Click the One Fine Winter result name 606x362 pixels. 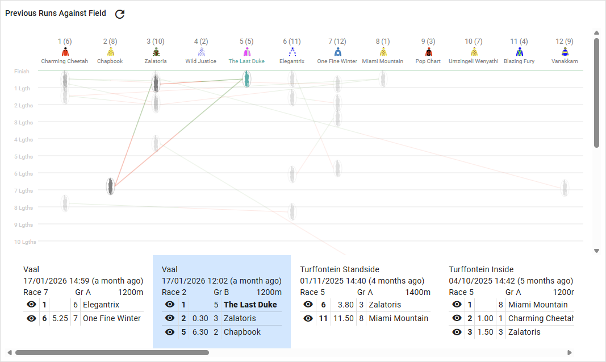pos(111,318)
